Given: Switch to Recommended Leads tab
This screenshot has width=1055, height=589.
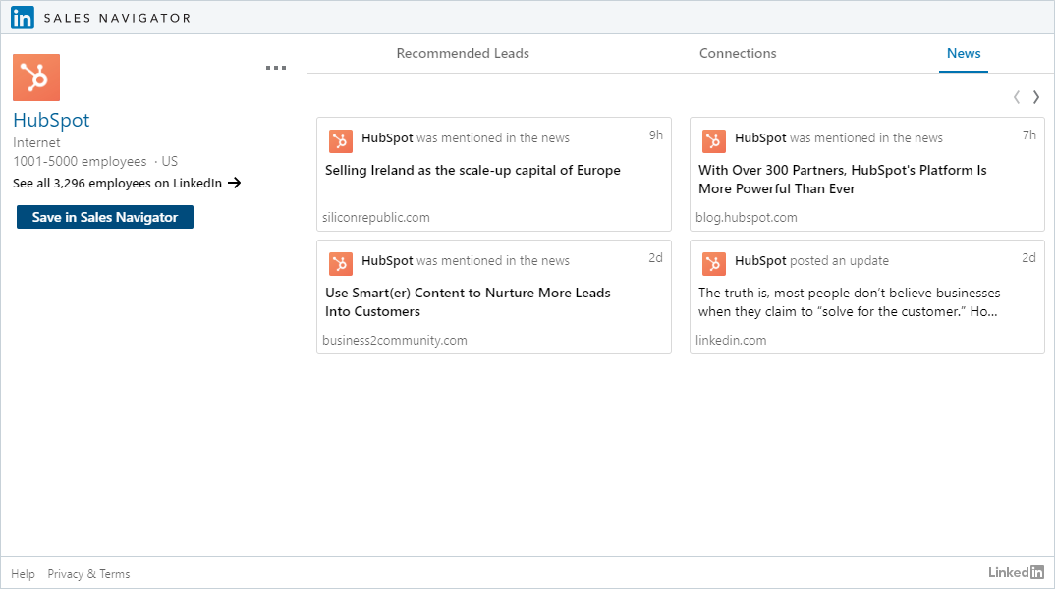Looking at the screenshot, I should point(463,53).
